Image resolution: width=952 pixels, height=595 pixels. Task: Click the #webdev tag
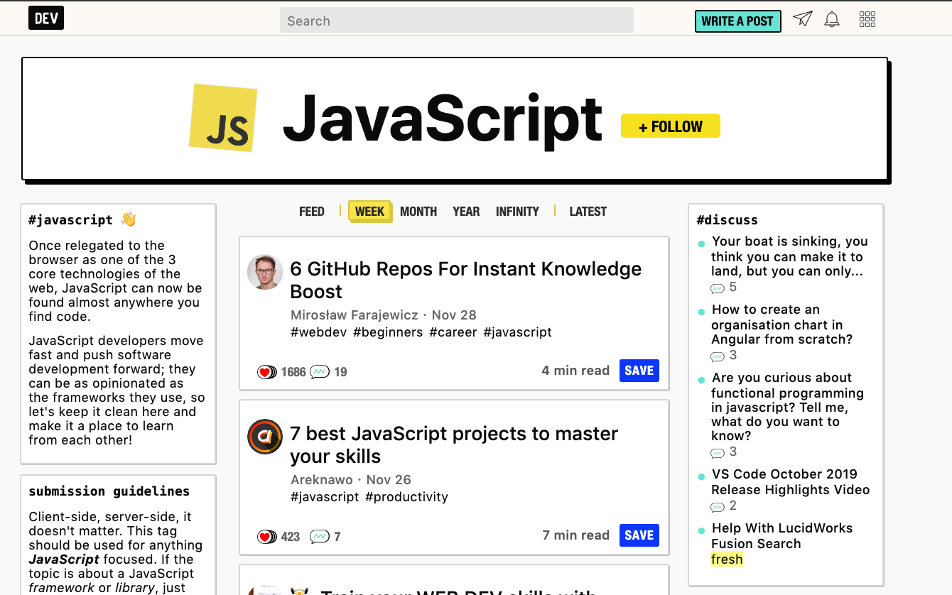click(319, 332)
